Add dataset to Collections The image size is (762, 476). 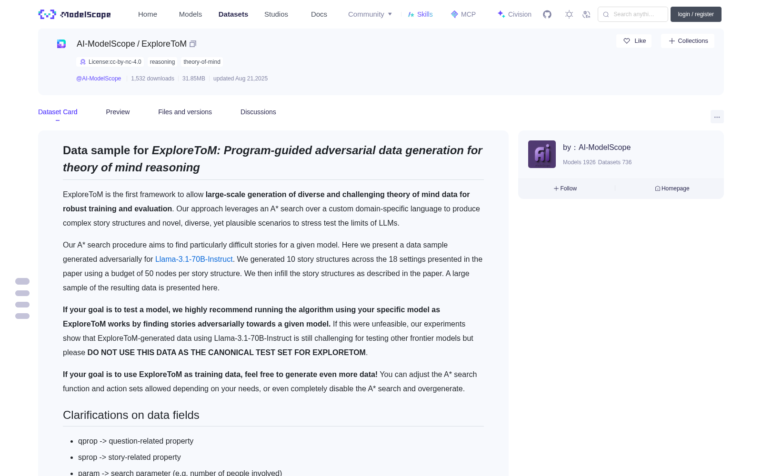point(688,41)
